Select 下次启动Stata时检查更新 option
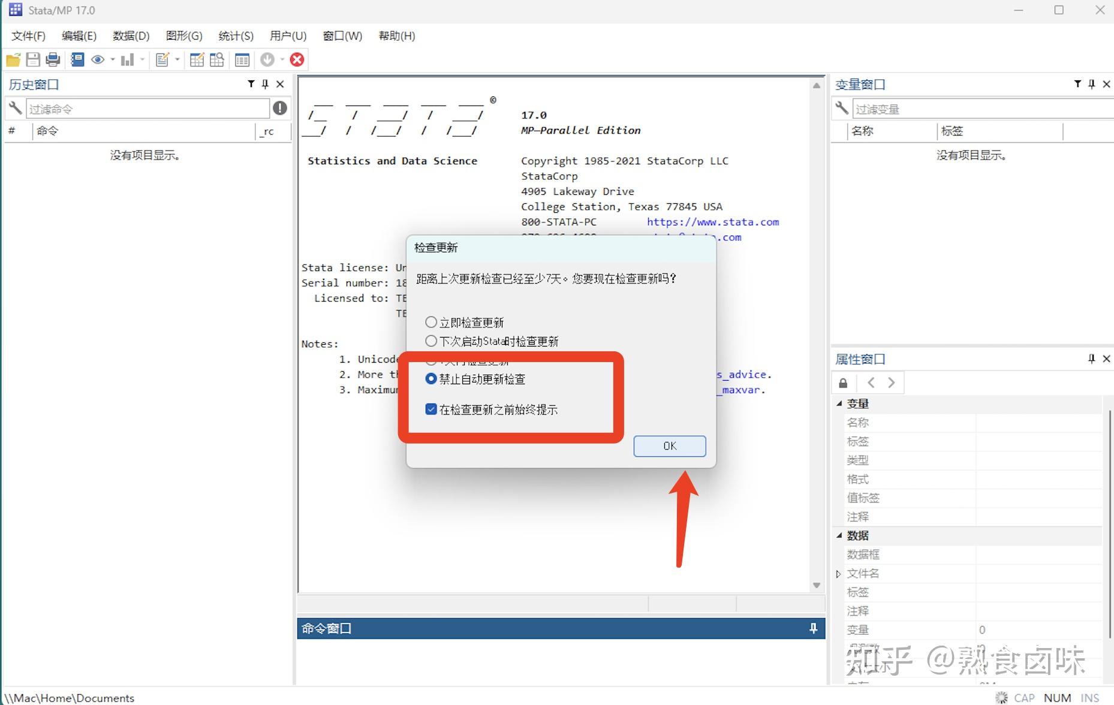The image size is (1114, 705). pos(430,341)
